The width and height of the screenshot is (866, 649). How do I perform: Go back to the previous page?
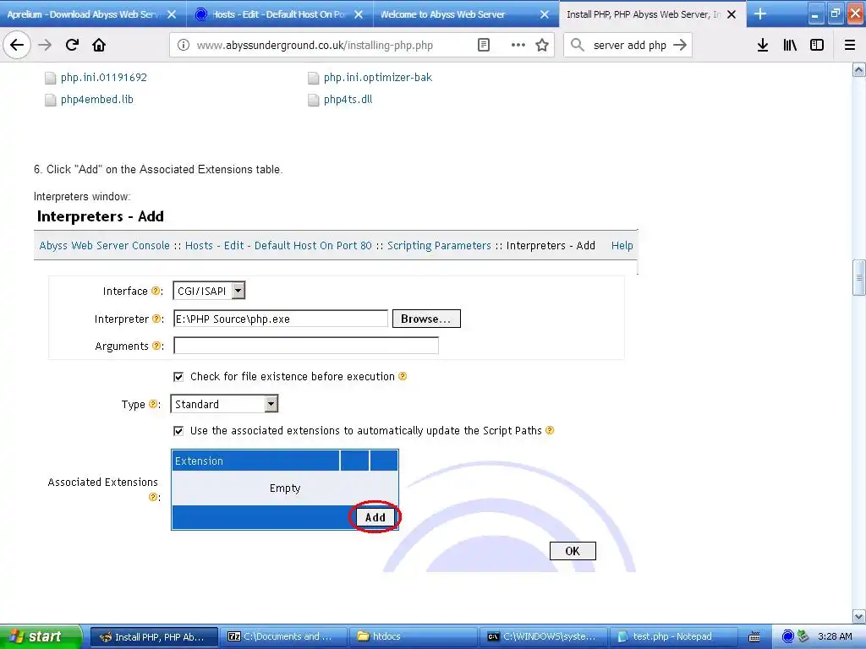pos(17,45)
